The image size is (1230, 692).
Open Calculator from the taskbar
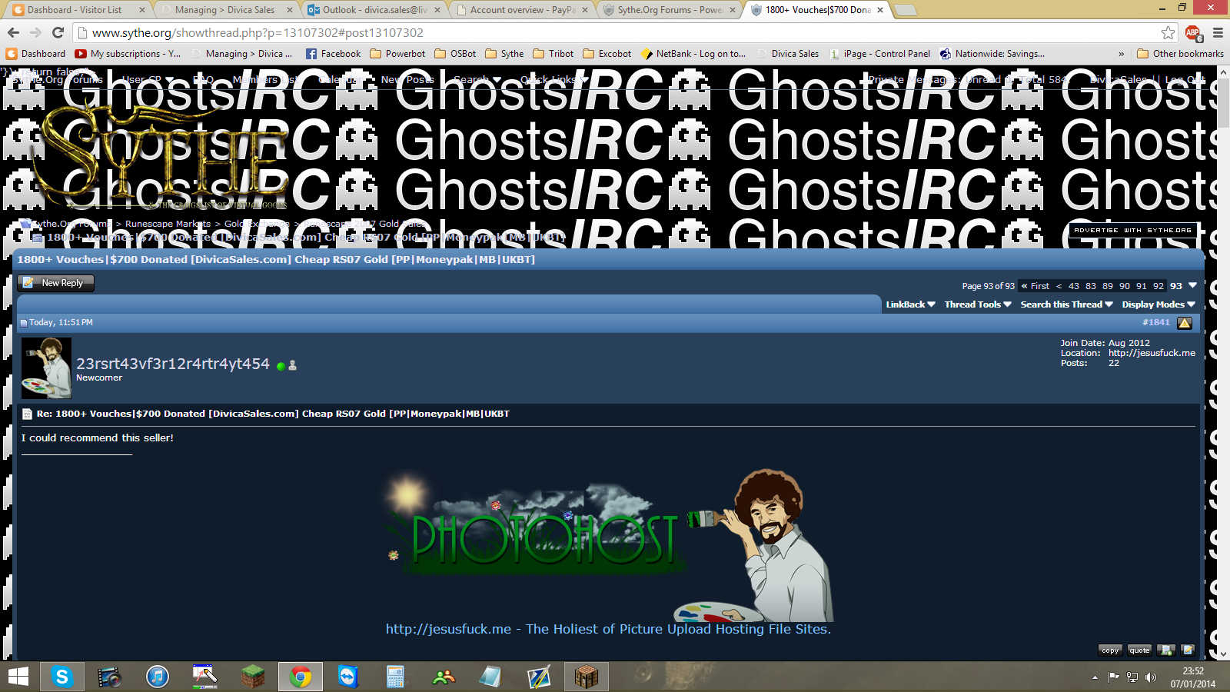point(395,677)
